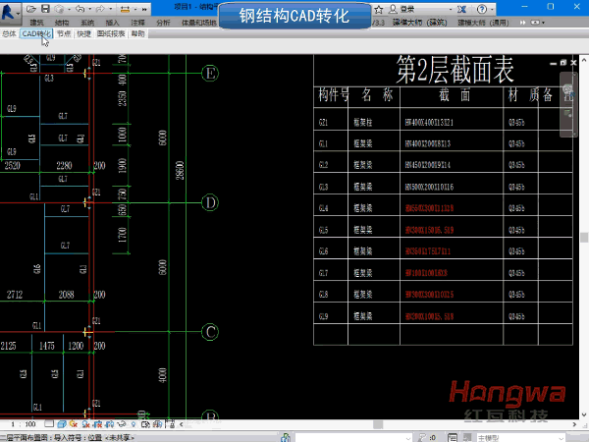Click the Autodesk Exchange X icon
This screenshot has height=442, width=589.
(x=461, y=9)
